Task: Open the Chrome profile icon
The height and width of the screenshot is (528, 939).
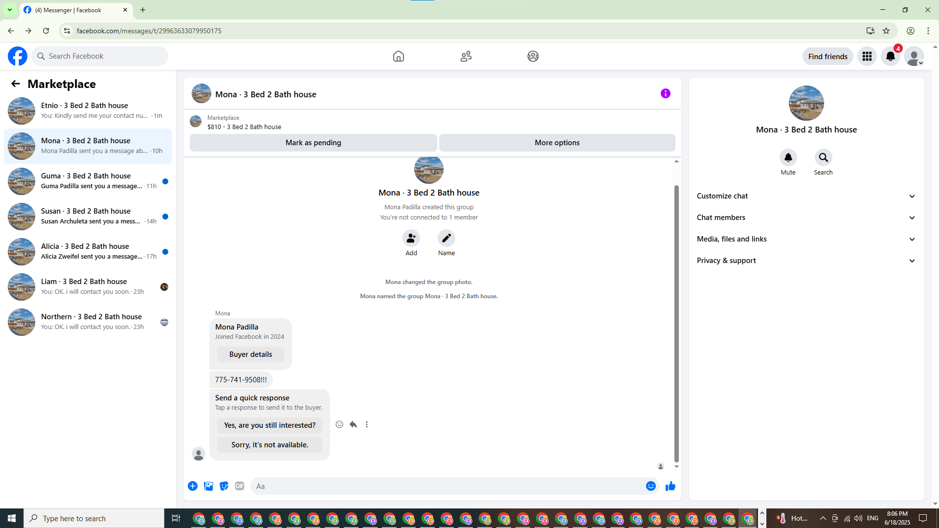Action: [911, 31]
